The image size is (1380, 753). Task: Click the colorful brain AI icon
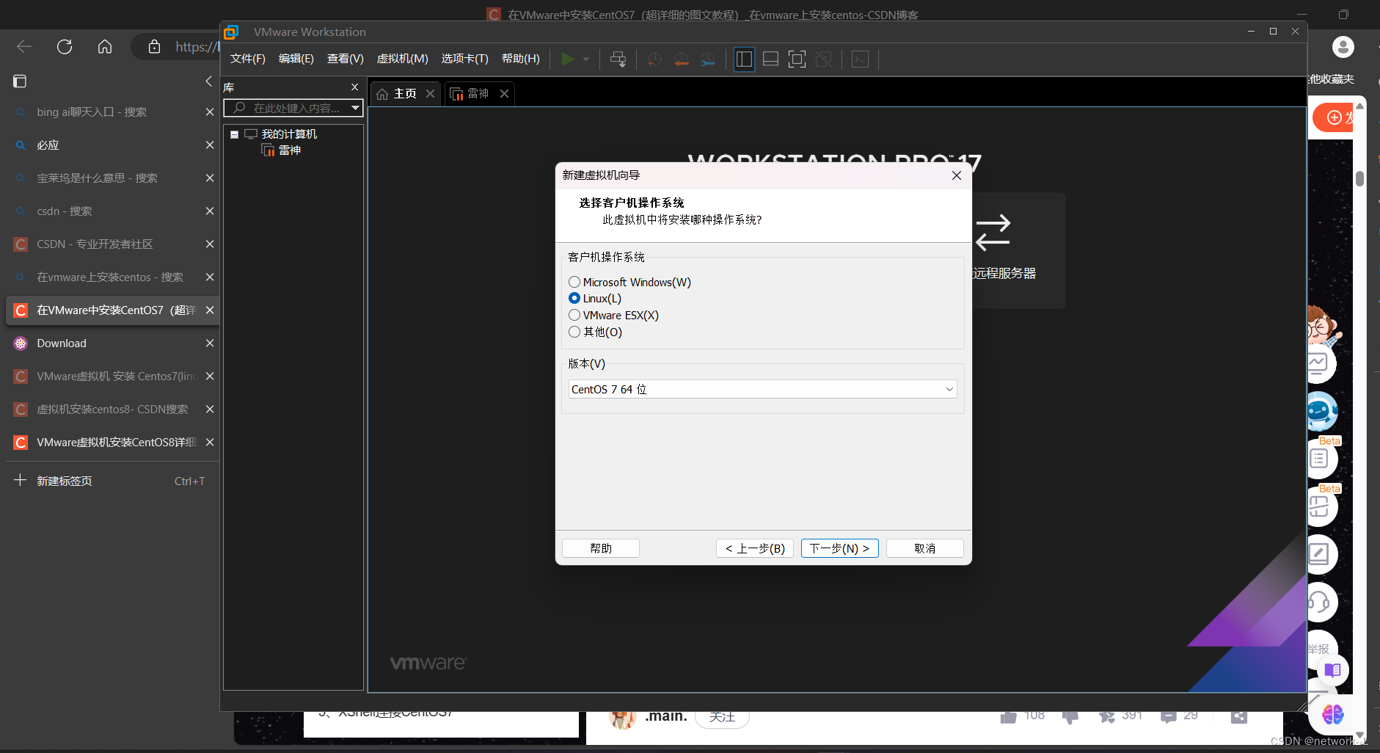[1333, 714]
